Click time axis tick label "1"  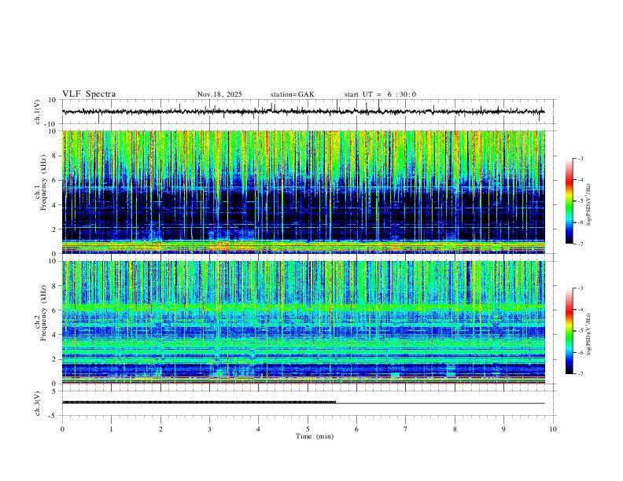click(111, 429)
